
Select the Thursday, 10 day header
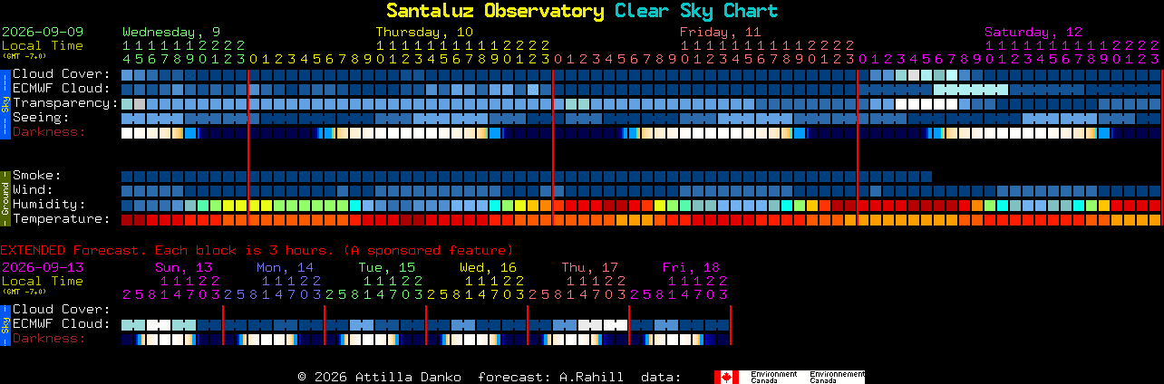(424, 32)
